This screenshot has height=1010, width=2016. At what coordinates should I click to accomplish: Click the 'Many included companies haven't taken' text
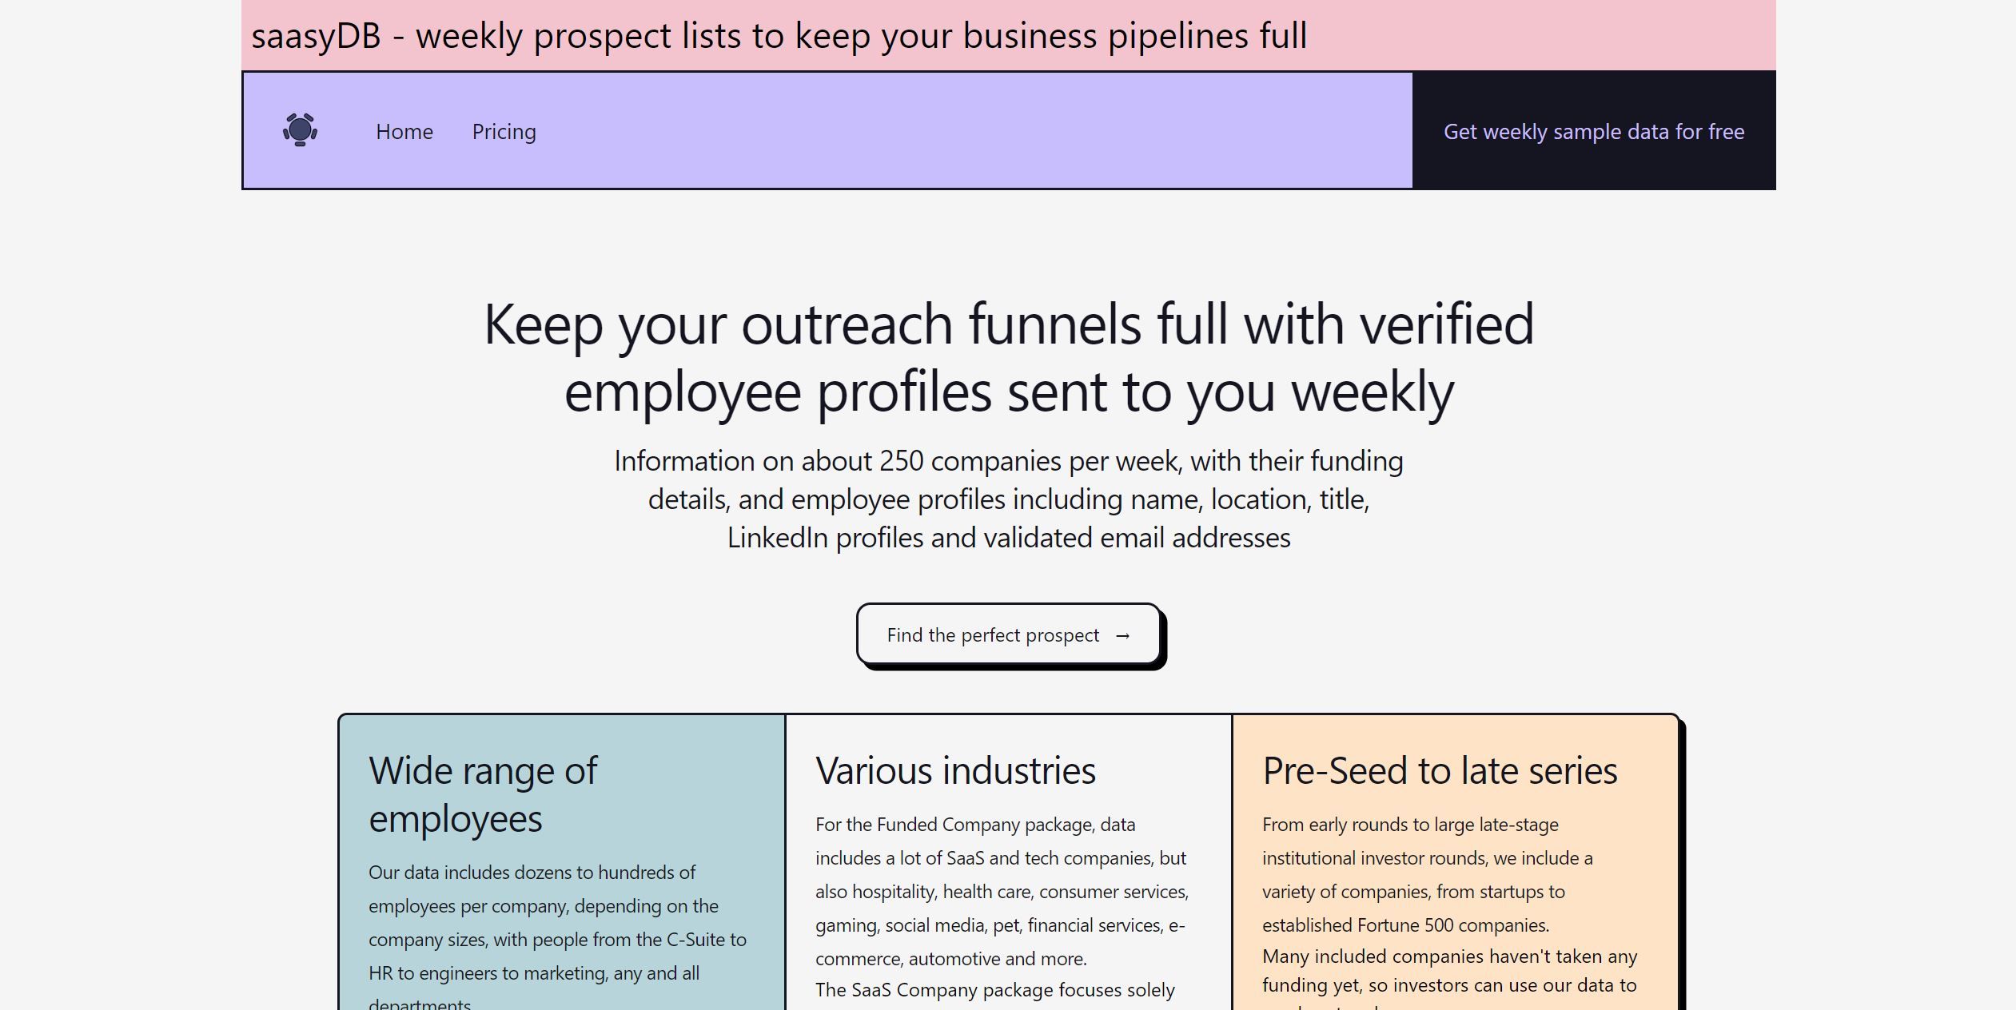(1448, 957)
